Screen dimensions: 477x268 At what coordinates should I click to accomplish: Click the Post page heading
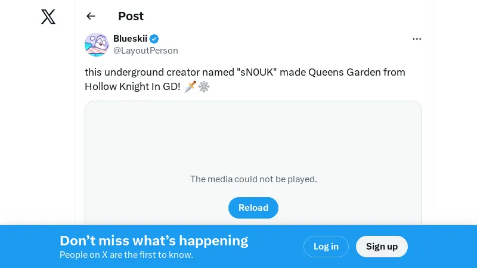[x=131, y=16]
